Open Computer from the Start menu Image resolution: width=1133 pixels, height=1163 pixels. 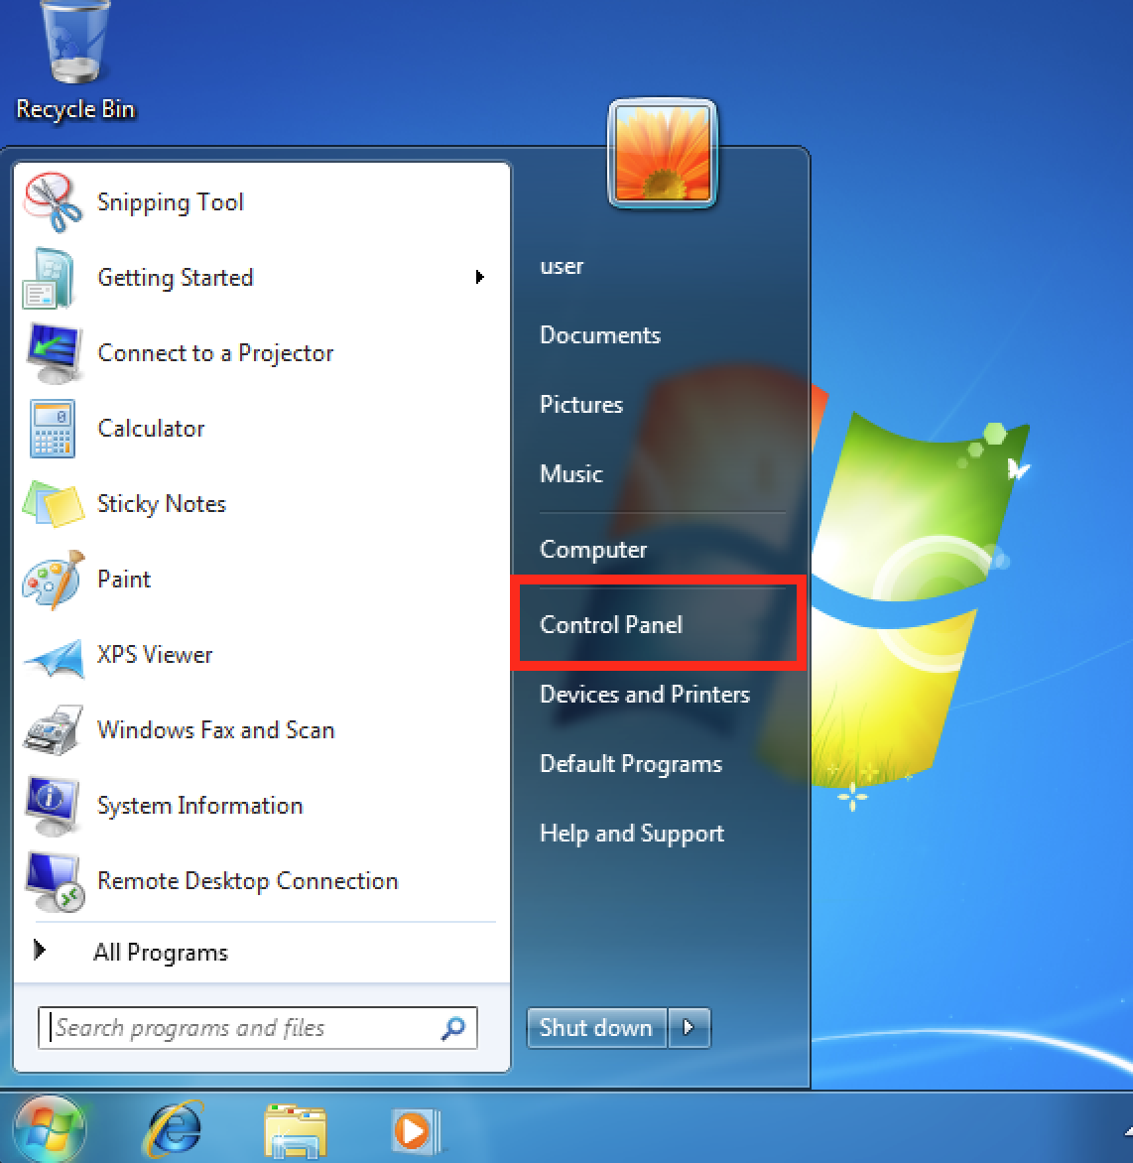(593, 550)
